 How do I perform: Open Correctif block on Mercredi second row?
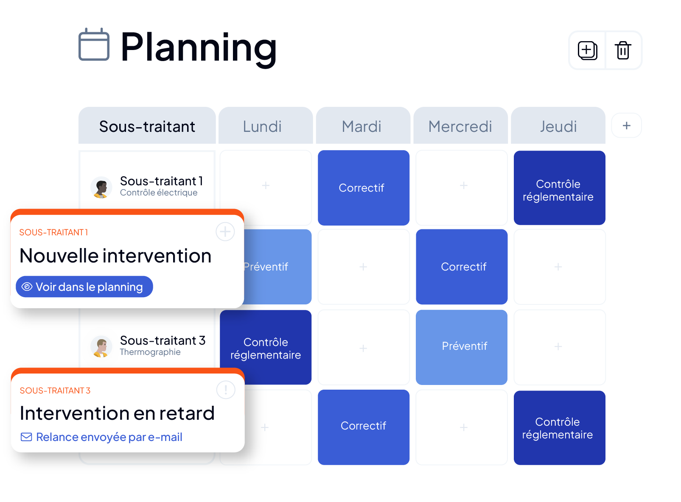[x=462, y=267]
